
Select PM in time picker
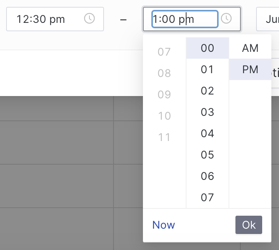[x=250, y=69]
